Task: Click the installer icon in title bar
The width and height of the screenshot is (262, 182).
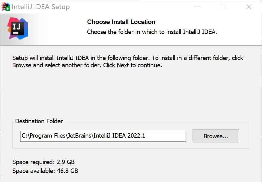Action: tap(6, 7)
